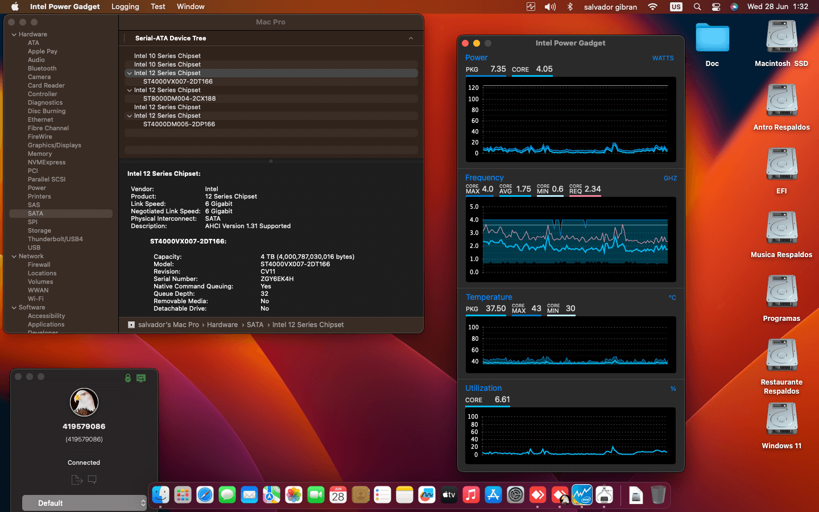
Task: Select Graphics/Displays in the sidebar
Action: (55, 146)
